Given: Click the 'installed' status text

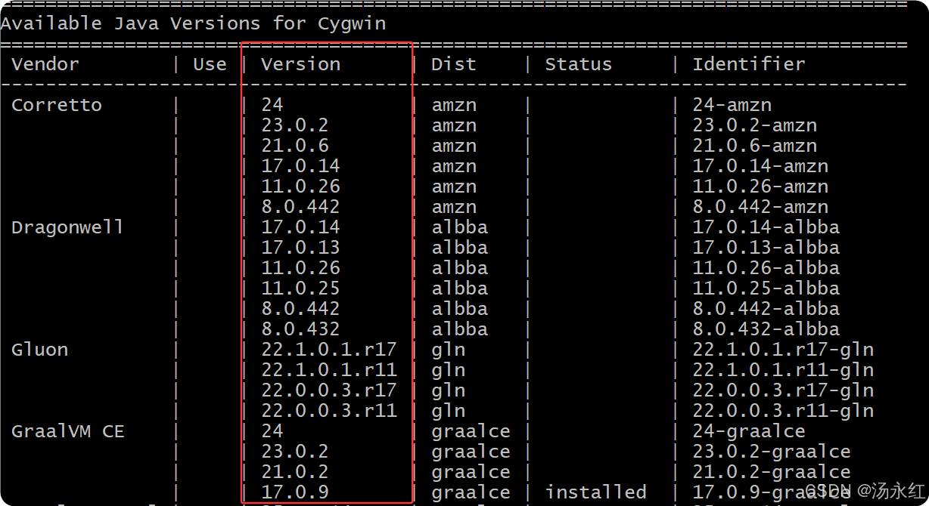Looking at the screenshot, I should [595, 492].
